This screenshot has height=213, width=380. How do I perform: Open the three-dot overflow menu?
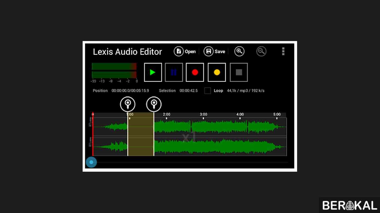[x=283, y=51]
